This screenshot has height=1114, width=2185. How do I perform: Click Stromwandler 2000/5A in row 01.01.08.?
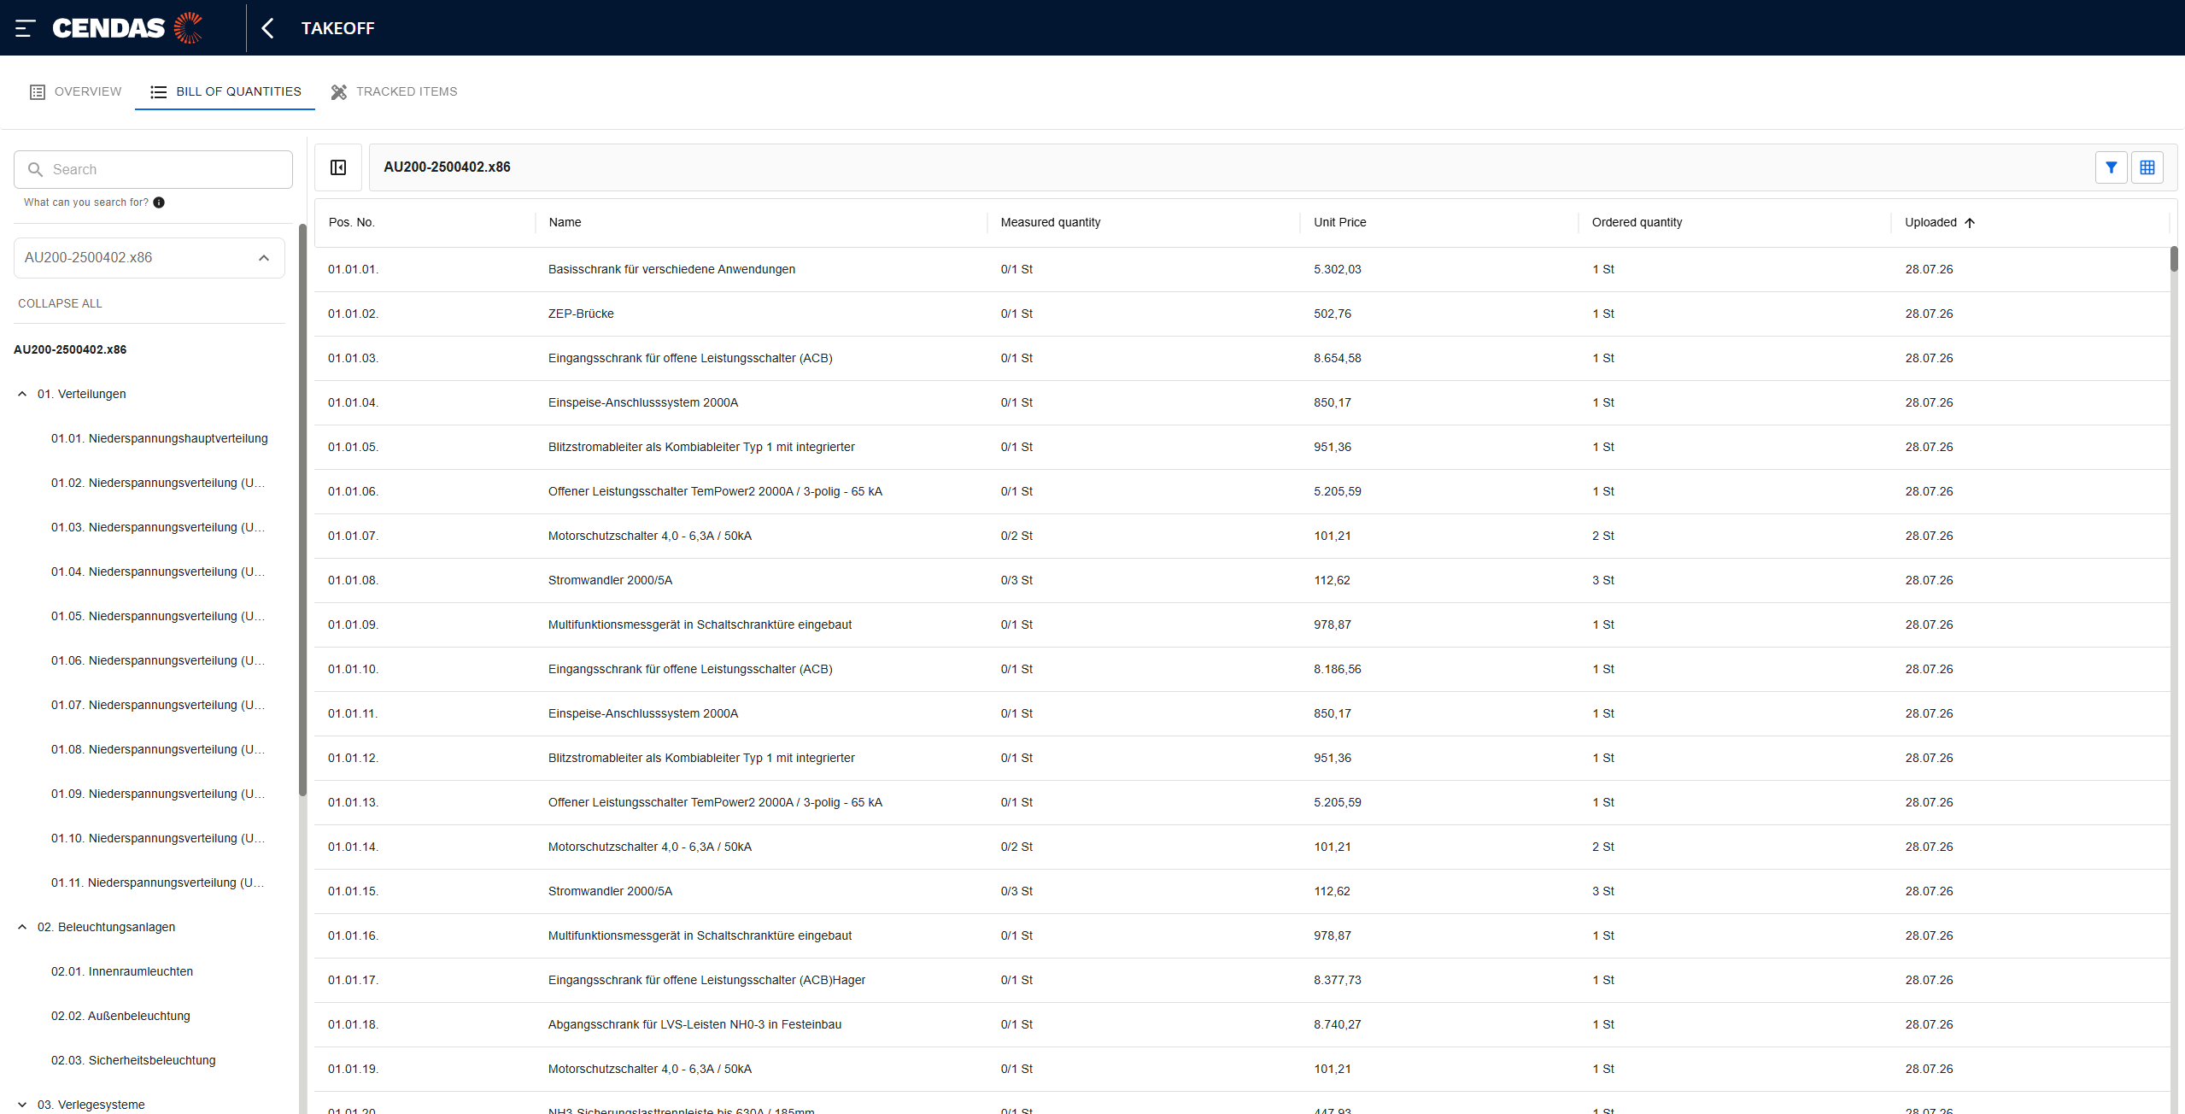[x=610, y=580]
